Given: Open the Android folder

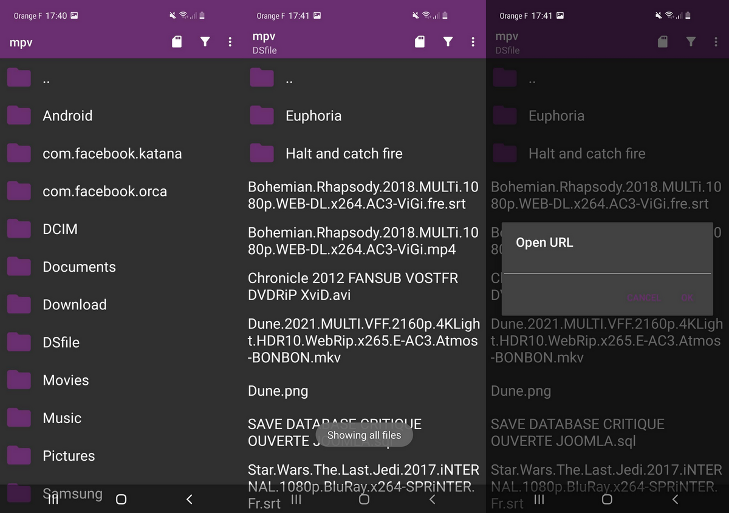Looking at the screenshot, I should tap(122, 115).
